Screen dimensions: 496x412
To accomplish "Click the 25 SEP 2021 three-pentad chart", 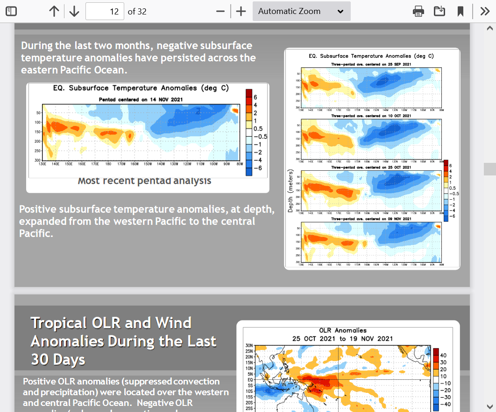I will coord(371,88).
